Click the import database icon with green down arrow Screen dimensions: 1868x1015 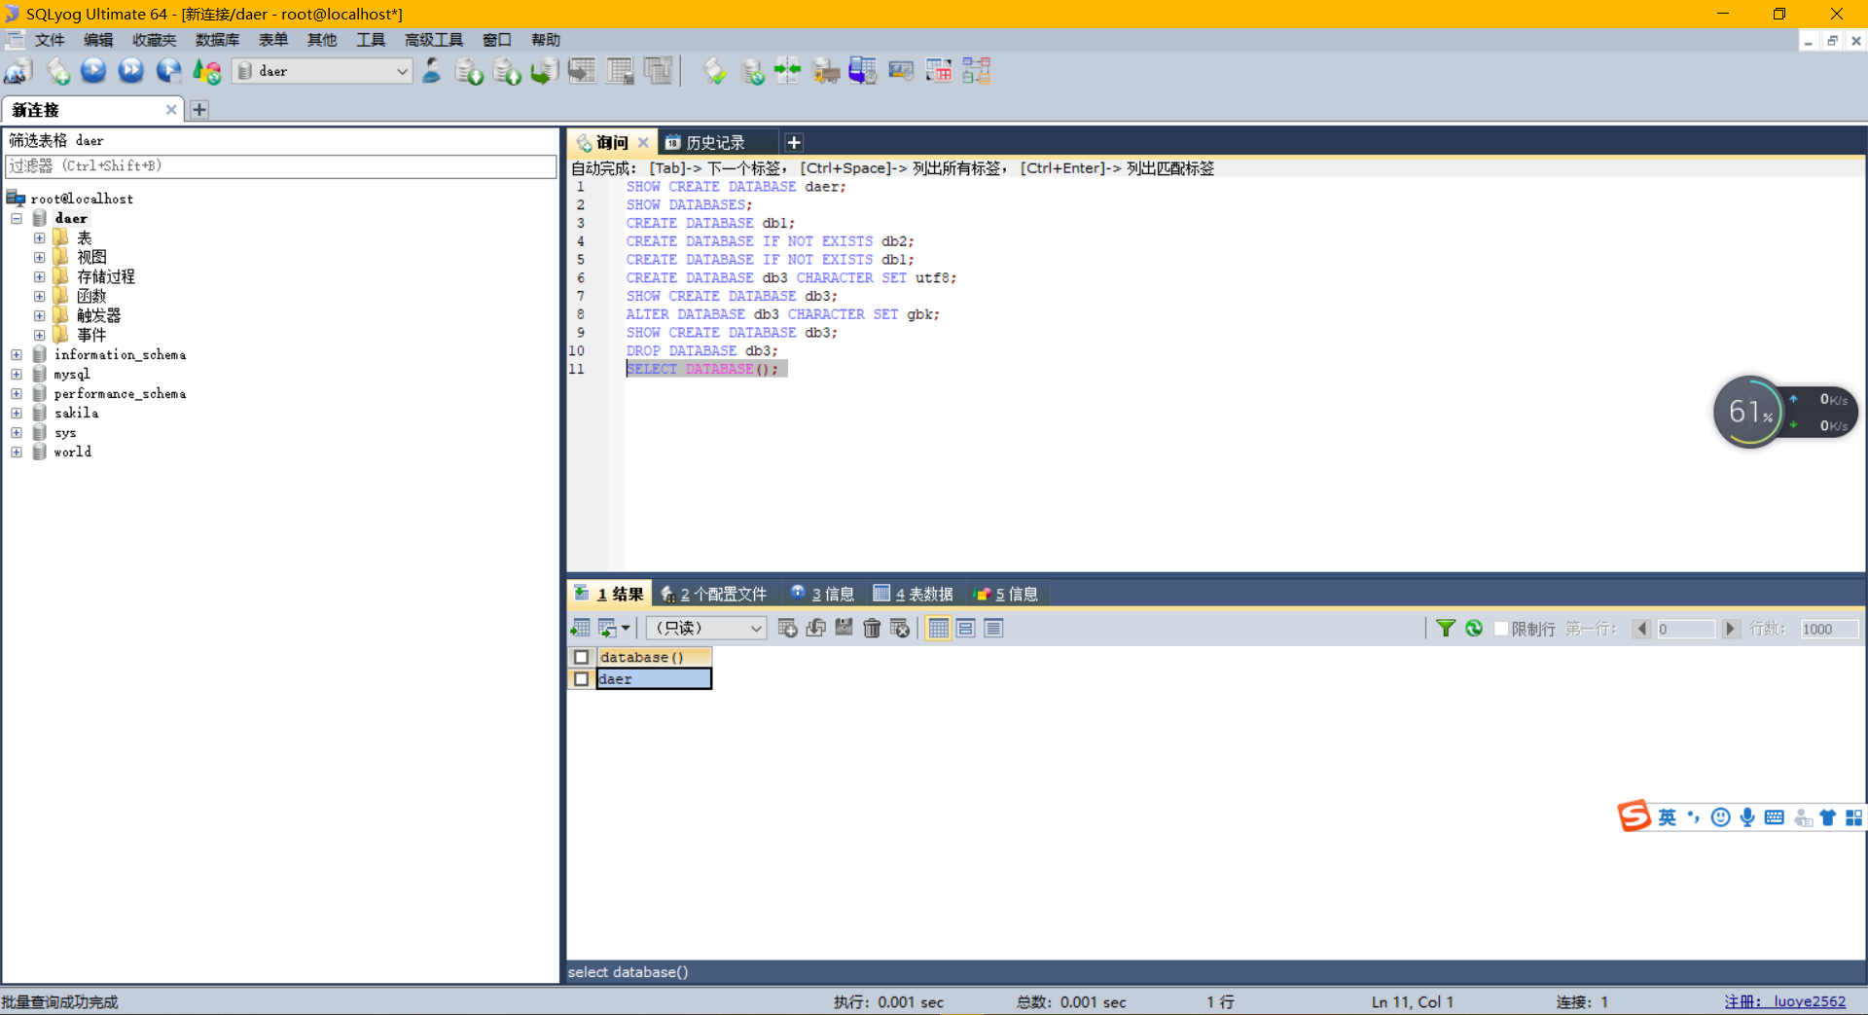click(x=469, y=71)
